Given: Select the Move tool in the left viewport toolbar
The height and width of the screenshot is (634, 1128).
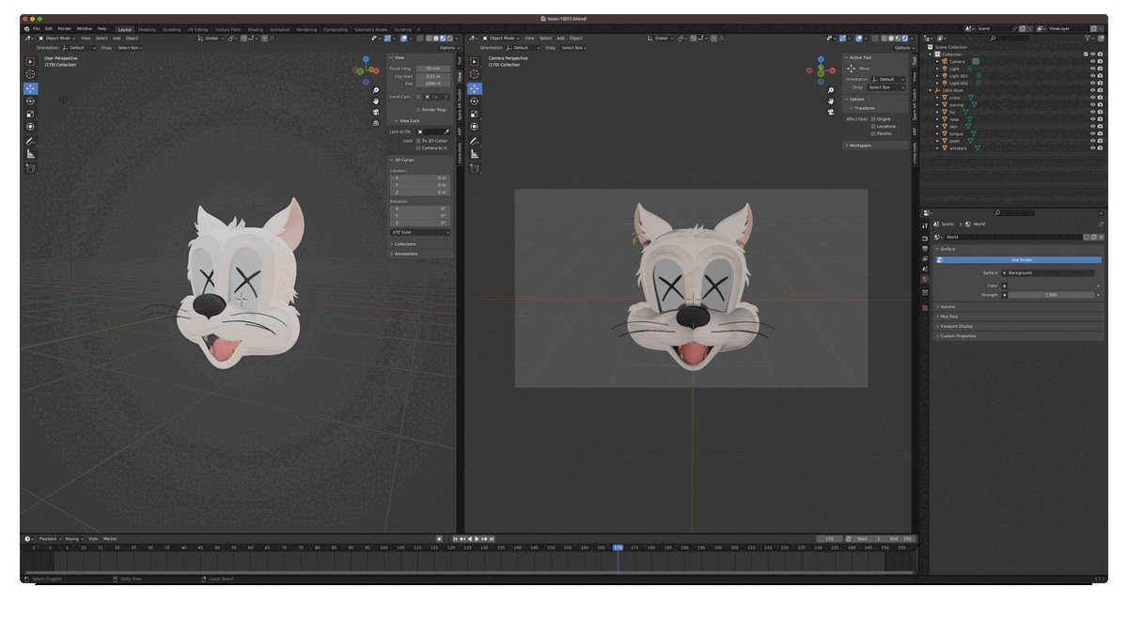Looking at the screenshot, I should 31,87.
